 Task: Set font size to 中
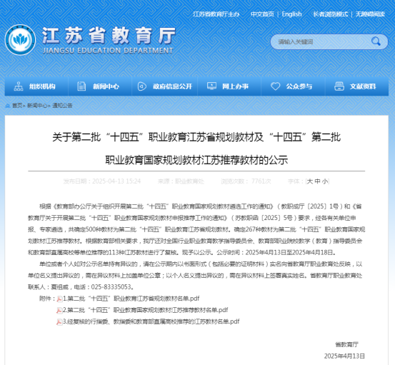click(x=317, y=181)
